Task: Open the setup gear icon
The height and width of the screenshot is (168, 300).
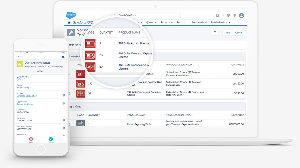Action: [228, 15]
